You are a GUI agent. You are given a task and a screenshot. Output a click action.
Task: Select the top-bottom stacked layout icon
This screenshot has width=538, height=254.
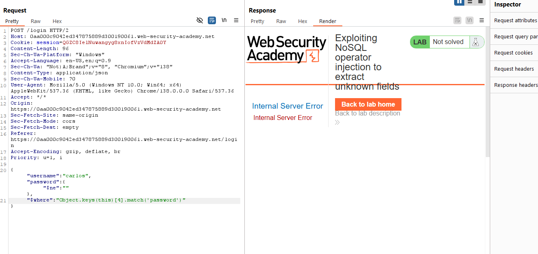(x=470, y=2)
